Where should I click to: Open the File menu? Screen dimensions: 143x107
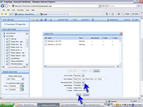tap(4, 10)
